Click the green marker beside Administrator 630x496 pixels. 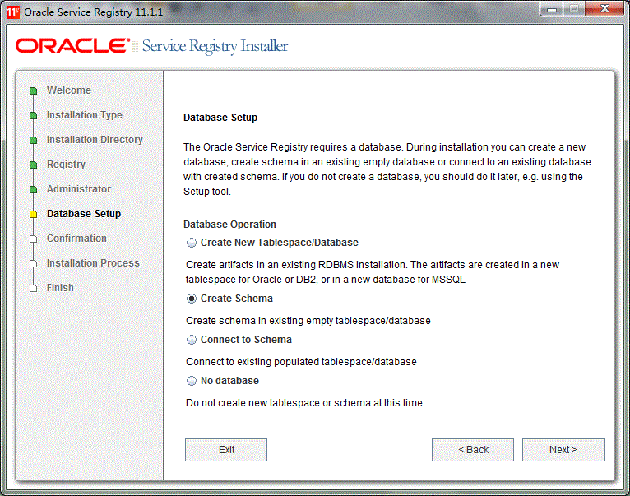[34, 190]
